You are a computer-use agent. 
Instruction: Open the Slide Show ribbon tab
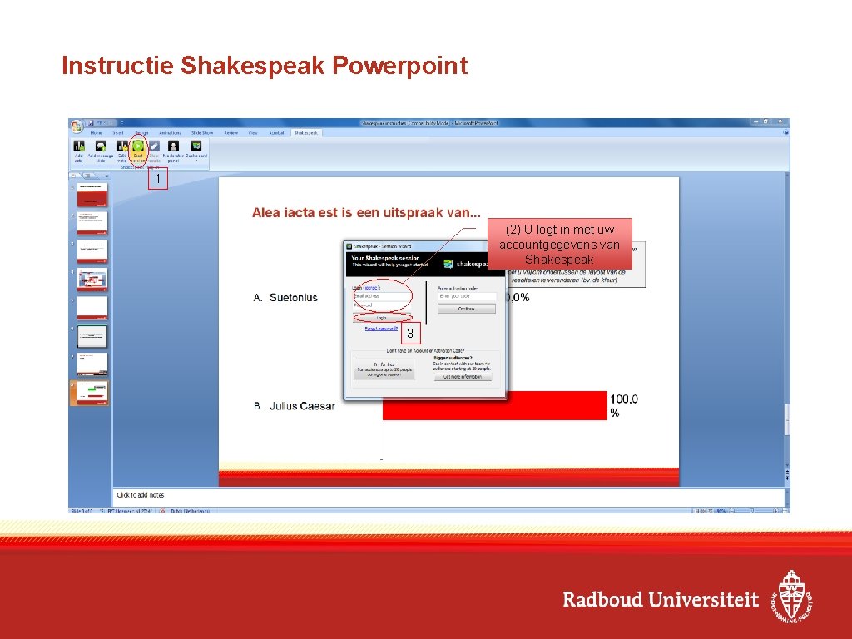click(x=202, y=132)
